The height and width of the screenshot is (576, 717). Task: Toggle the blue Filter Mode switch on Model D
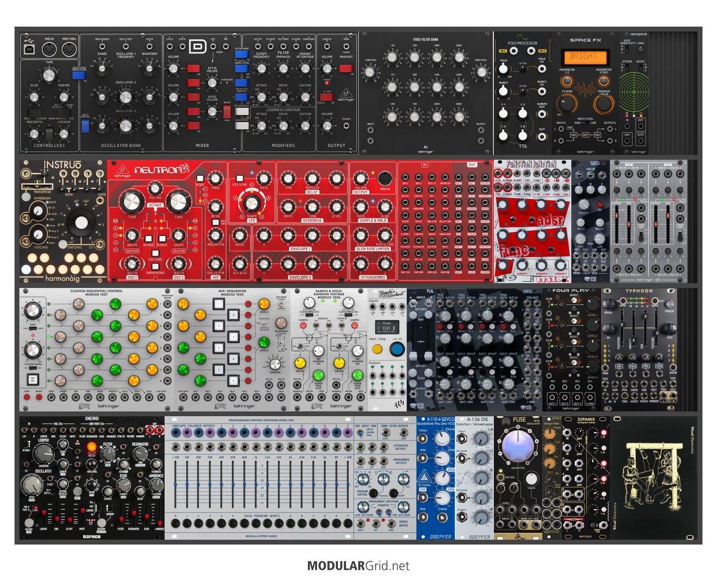(x=242, y=55)
